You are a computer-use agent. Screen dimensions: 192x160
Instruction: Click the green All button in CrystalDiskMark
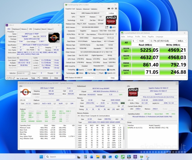(126, 42)
